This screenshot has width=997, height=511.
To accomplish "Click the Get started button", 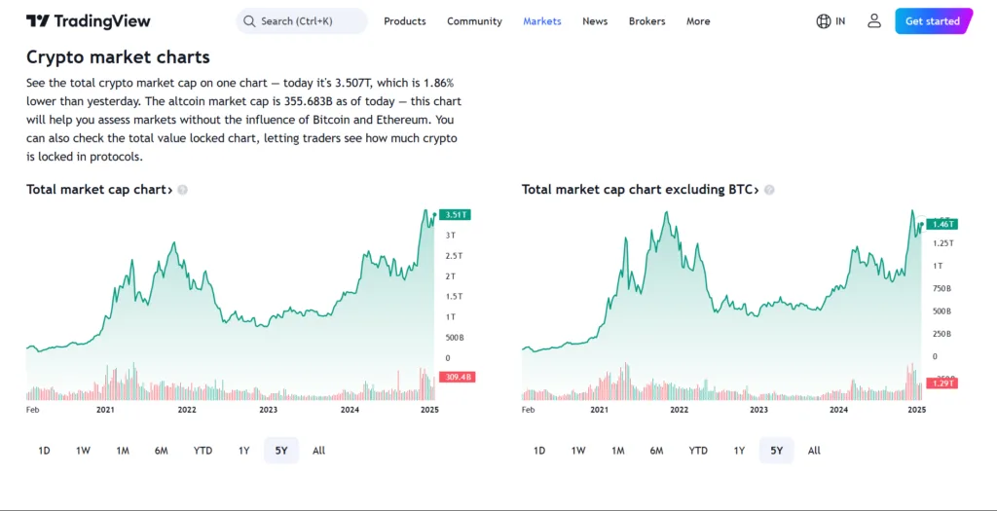I will point(932,21).
